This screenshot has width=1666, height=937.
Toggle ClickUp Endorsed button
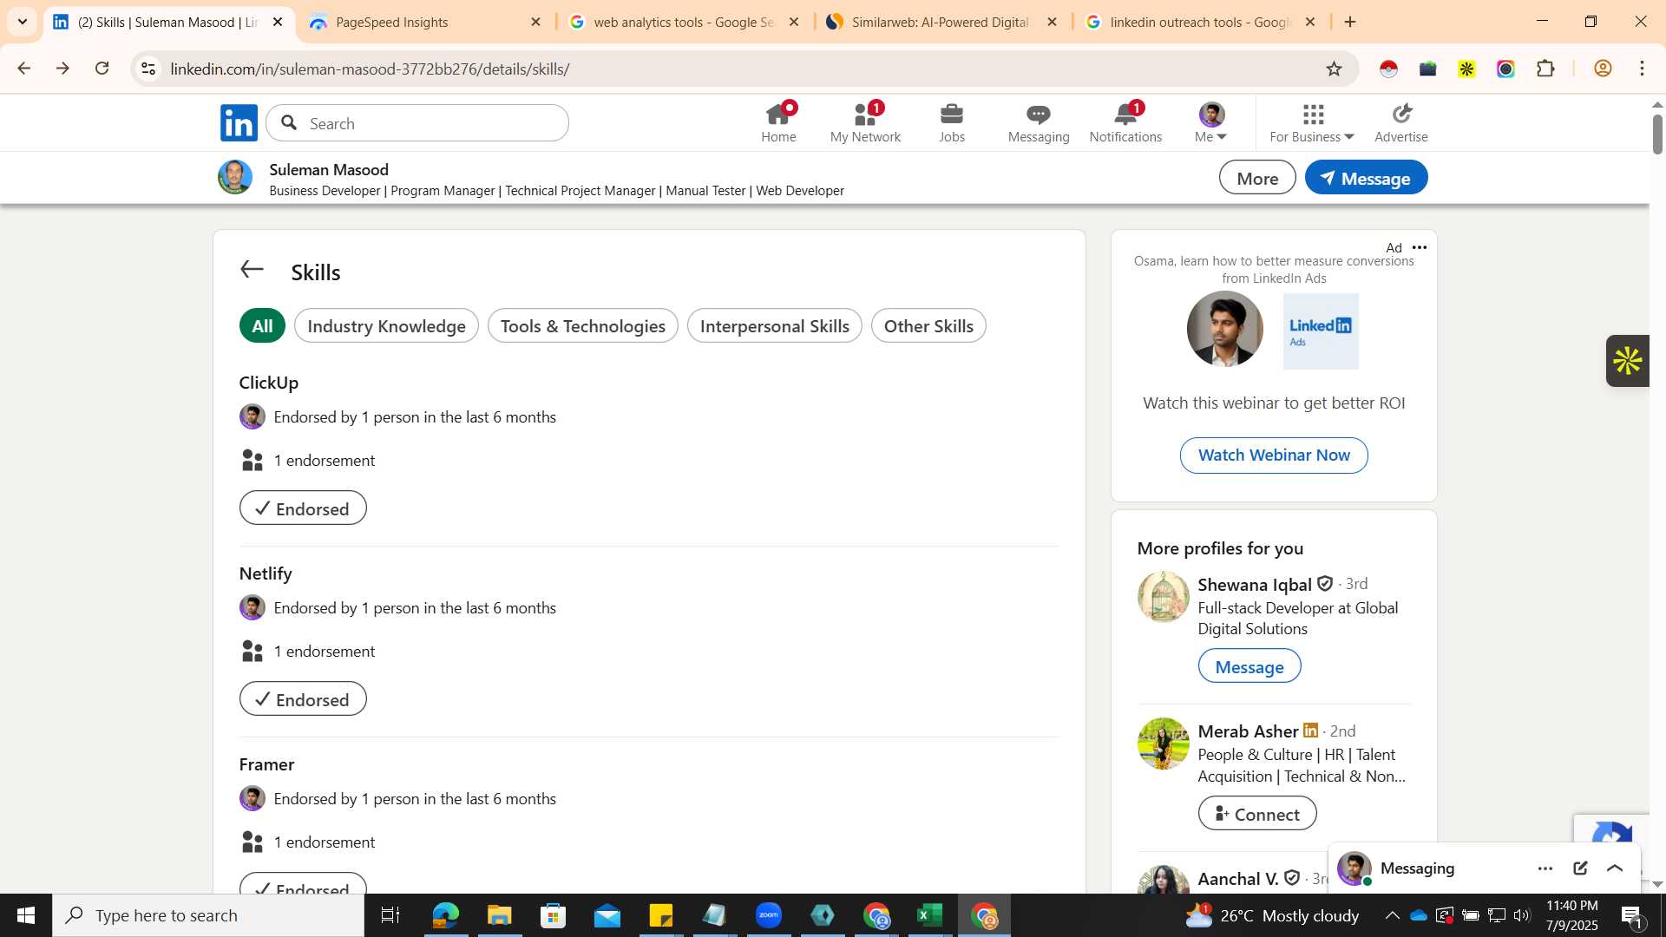click(x=303, y=508)
